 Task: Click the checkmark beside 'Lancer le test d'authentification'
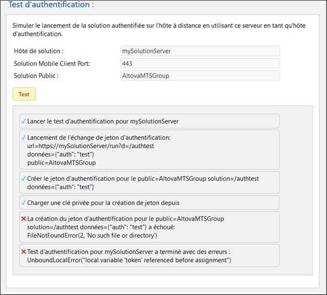[x=23, y=121]
